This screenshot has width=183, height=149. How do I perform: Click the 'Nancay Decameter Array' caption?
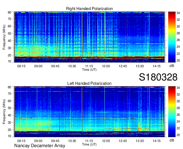40,146
